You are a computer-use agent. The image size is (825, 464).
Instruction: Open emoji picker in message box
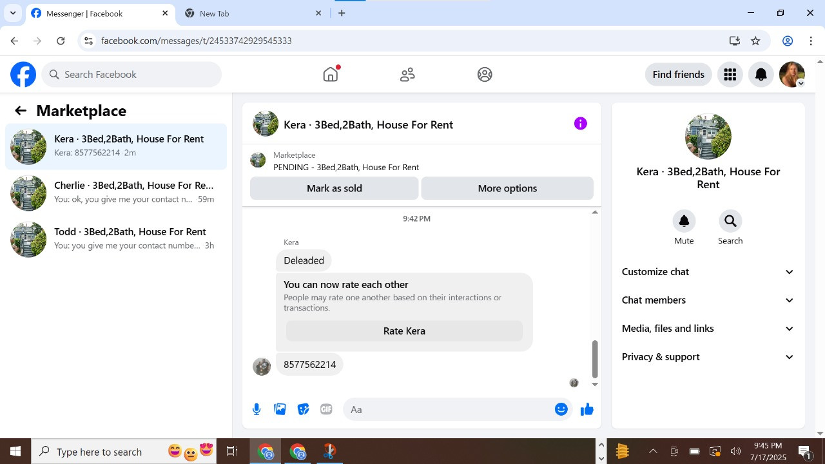(x=561, y=409)
